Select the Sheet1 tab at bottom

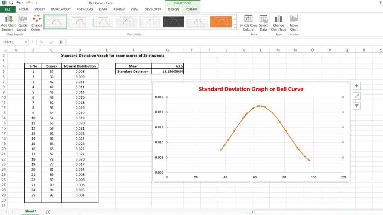pyautogui.click(x=30, y=211)
